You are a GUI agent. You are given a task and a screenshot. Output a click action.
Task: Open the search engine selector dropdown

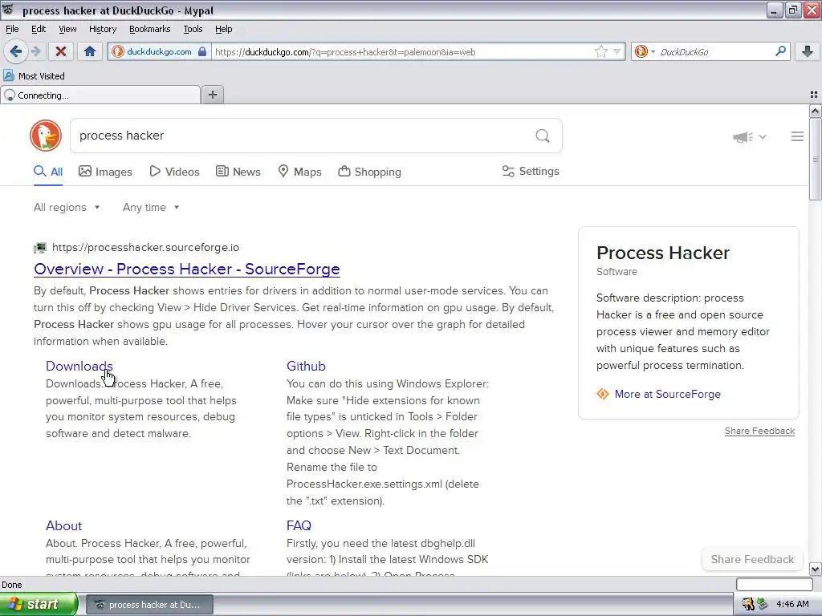point(645,51)
